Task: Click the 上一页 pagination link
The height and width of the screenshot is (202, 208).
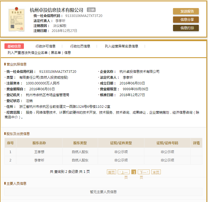Action: coord(124,172)
